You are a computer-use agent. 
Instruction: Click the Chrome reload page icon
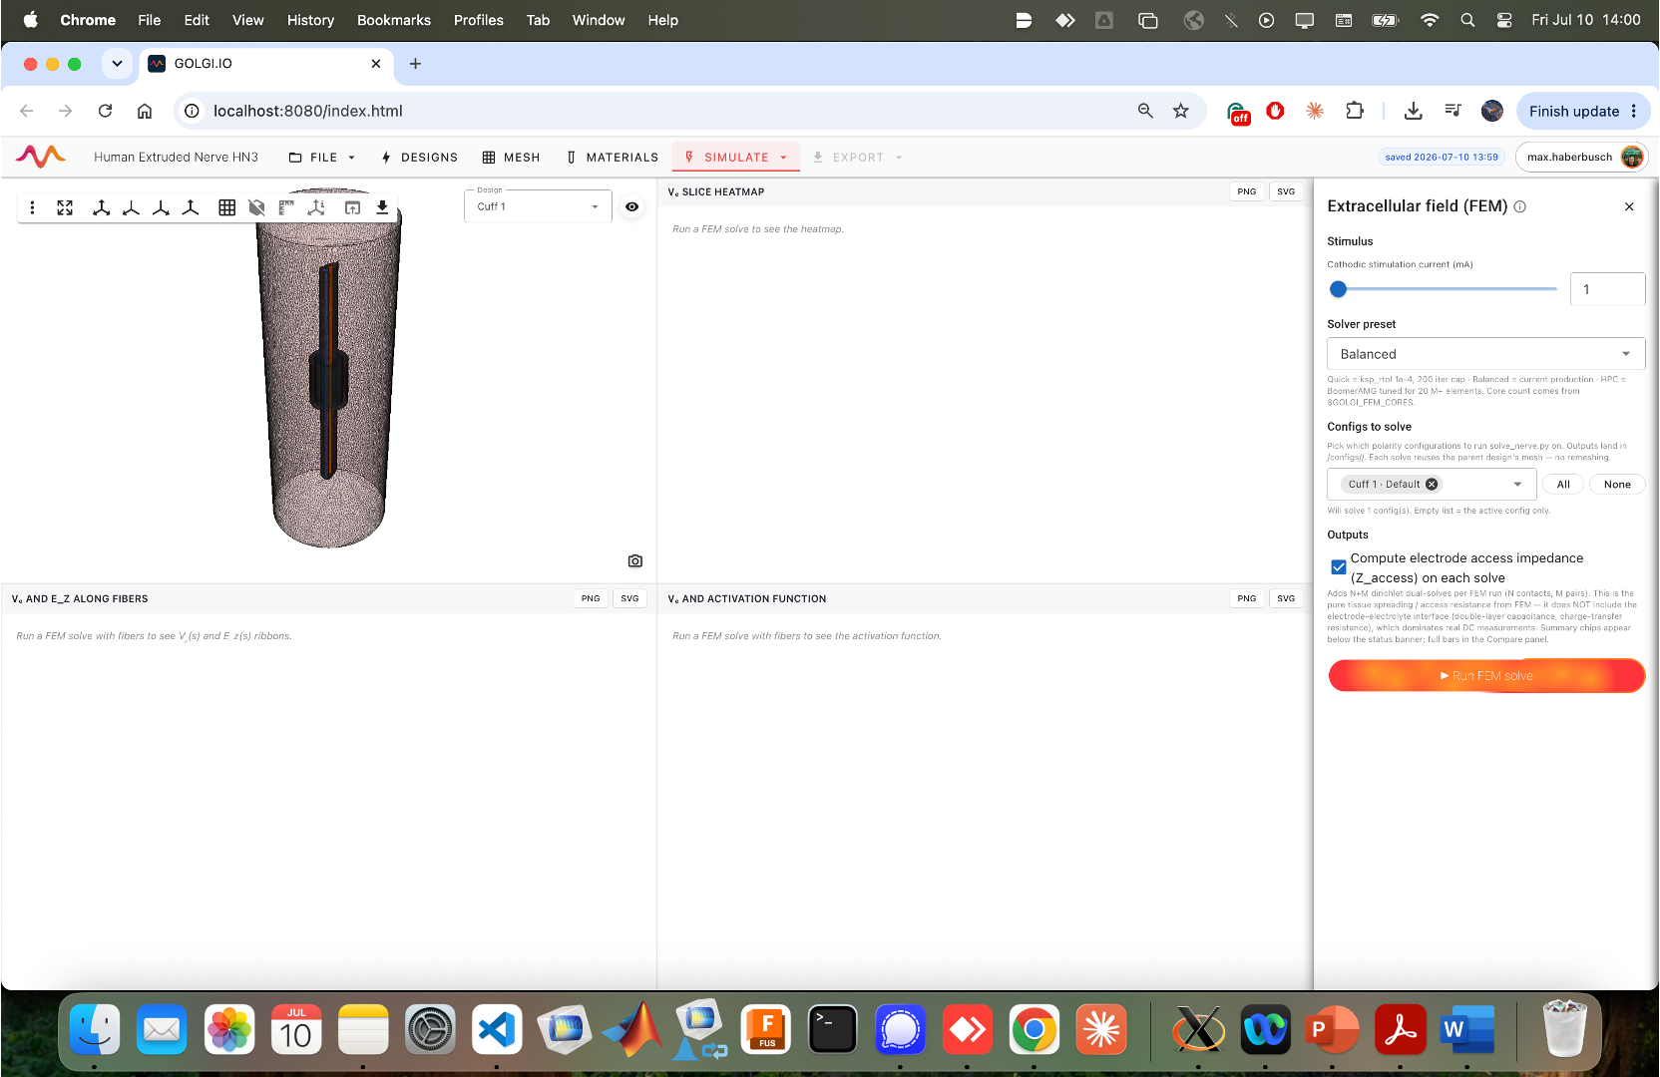[105, 111]
